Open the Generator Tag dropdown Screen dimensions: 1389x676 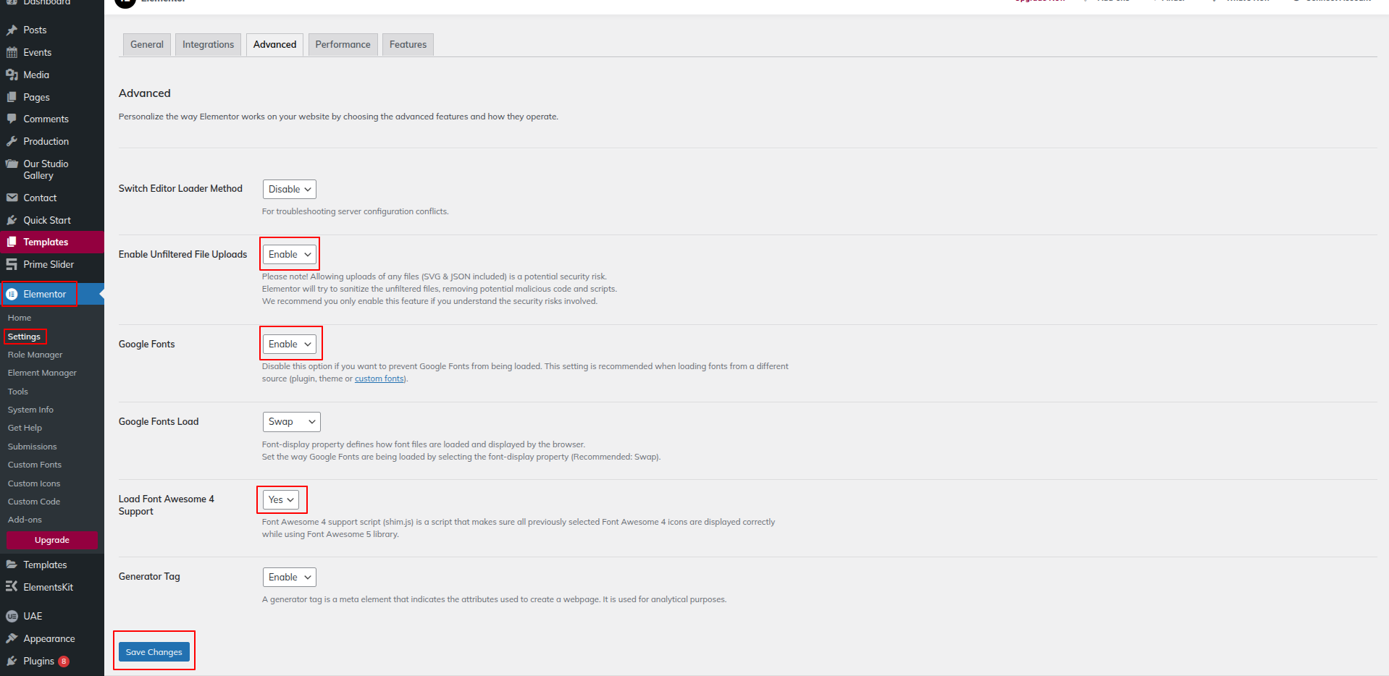[290, 578]
